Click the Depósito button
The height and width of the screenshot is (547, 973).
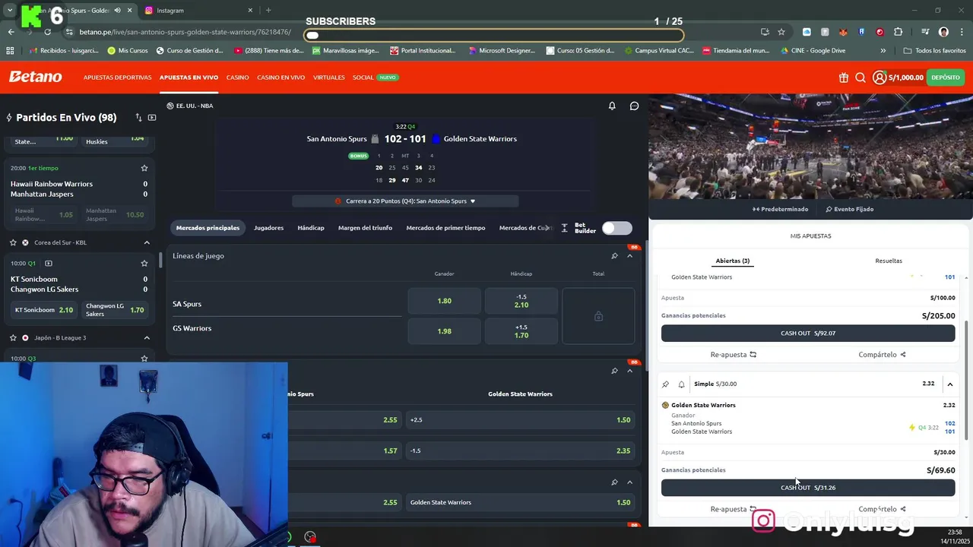(946, 77)
